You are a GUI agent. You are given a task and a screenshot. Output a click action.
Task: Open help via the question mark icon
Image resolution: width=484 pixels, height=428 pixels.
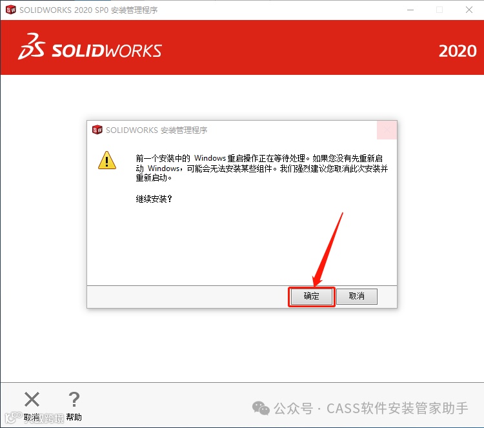tap(74, 400)
